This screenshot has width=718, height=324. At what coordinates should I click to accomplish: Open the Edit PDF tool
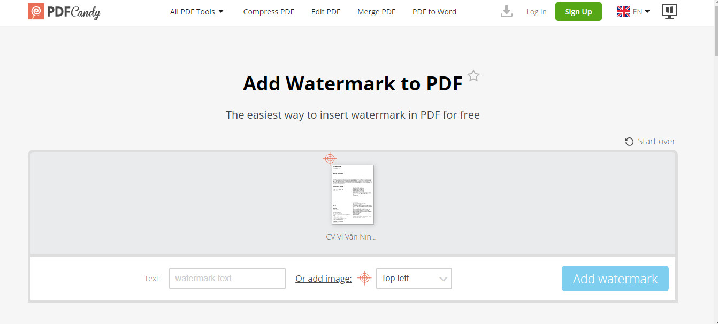pyautogui.click(x=326, y=12)
